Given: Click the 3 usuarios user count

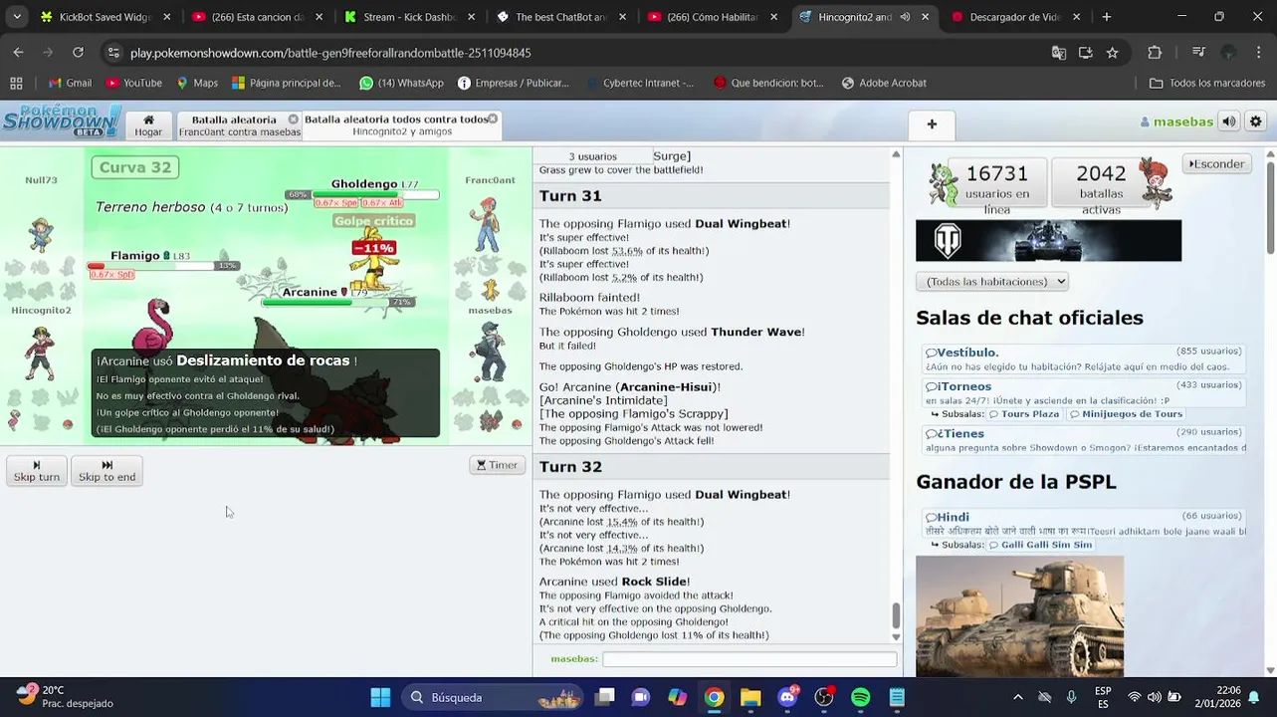Looking at the screenshot, I should (592, 156).
